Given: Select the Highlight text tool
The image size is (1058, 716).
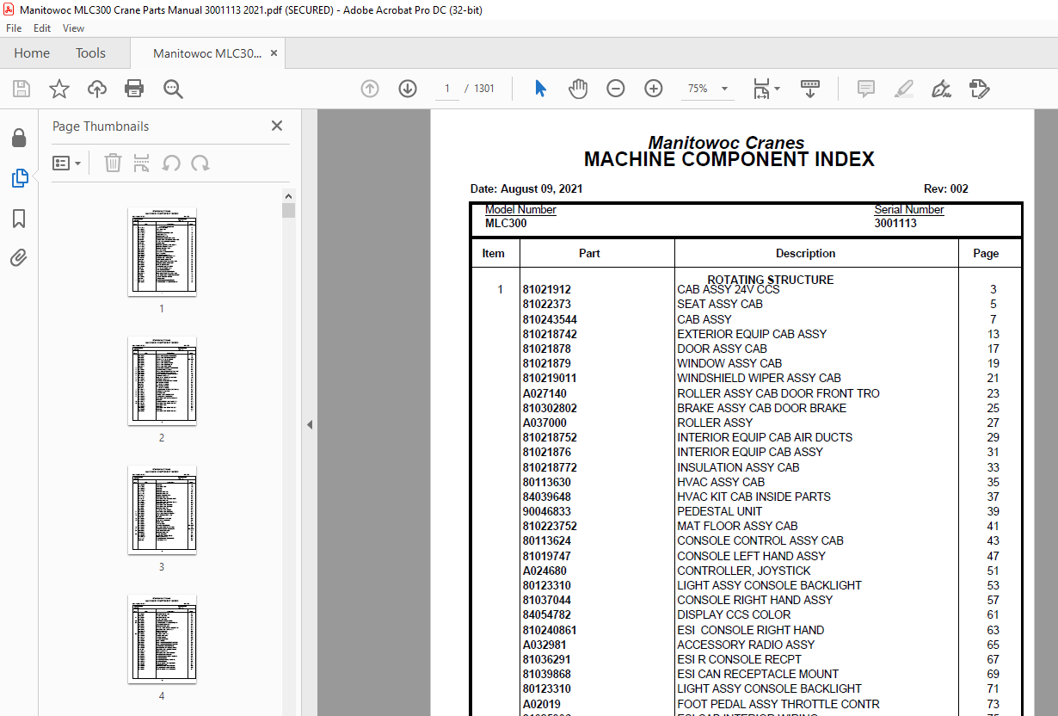Looking at the screenshot, I should 903,89.
